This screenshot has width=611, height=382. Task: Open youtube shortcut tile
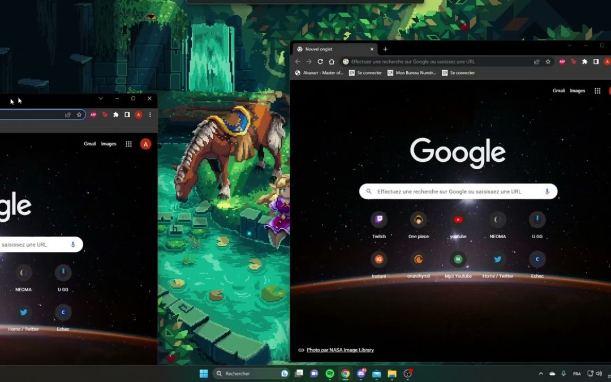[458, 225]
